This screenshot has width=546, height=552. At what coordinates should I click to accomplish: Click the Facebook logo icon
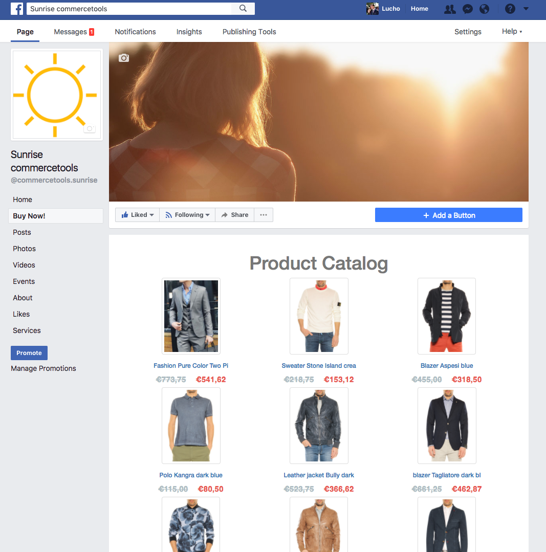16,9
